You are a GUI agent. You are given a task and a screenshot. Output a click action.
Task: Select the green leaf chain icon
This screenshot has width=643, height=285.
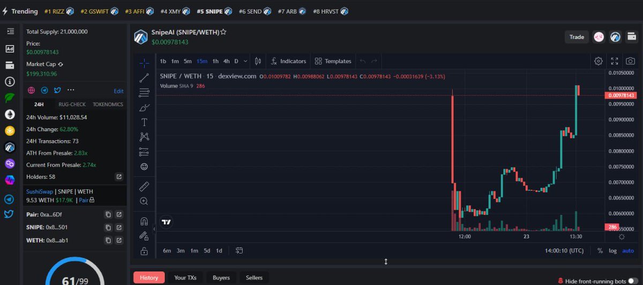tap(9, 98)
